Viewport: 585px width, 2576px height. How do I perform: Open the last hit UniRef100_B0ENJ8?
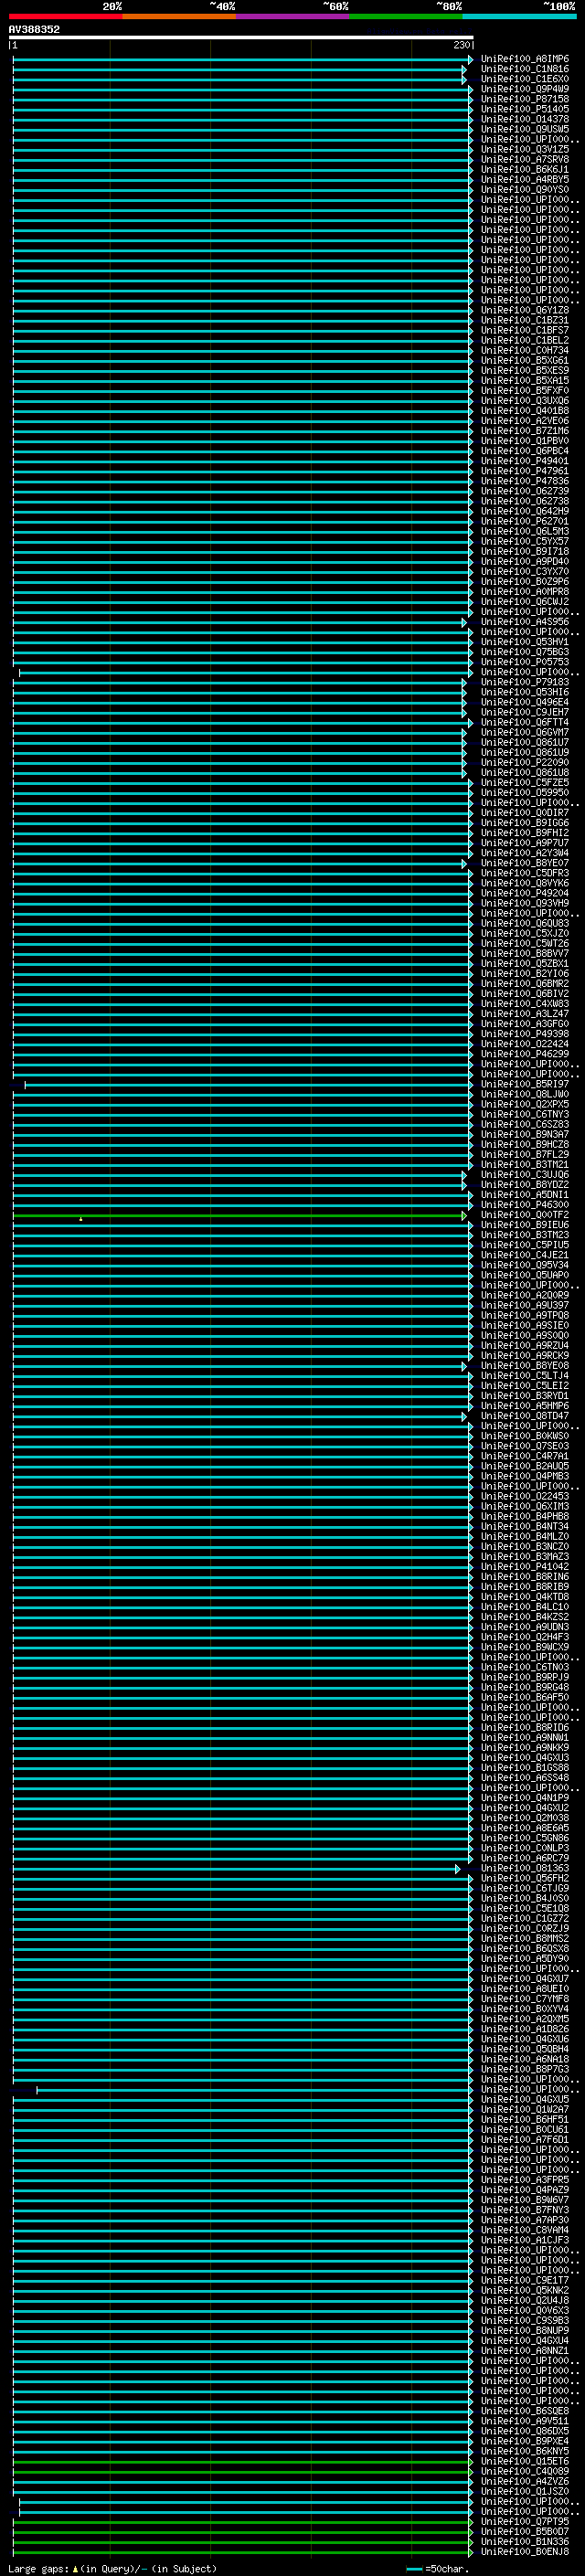(525, 2552)
